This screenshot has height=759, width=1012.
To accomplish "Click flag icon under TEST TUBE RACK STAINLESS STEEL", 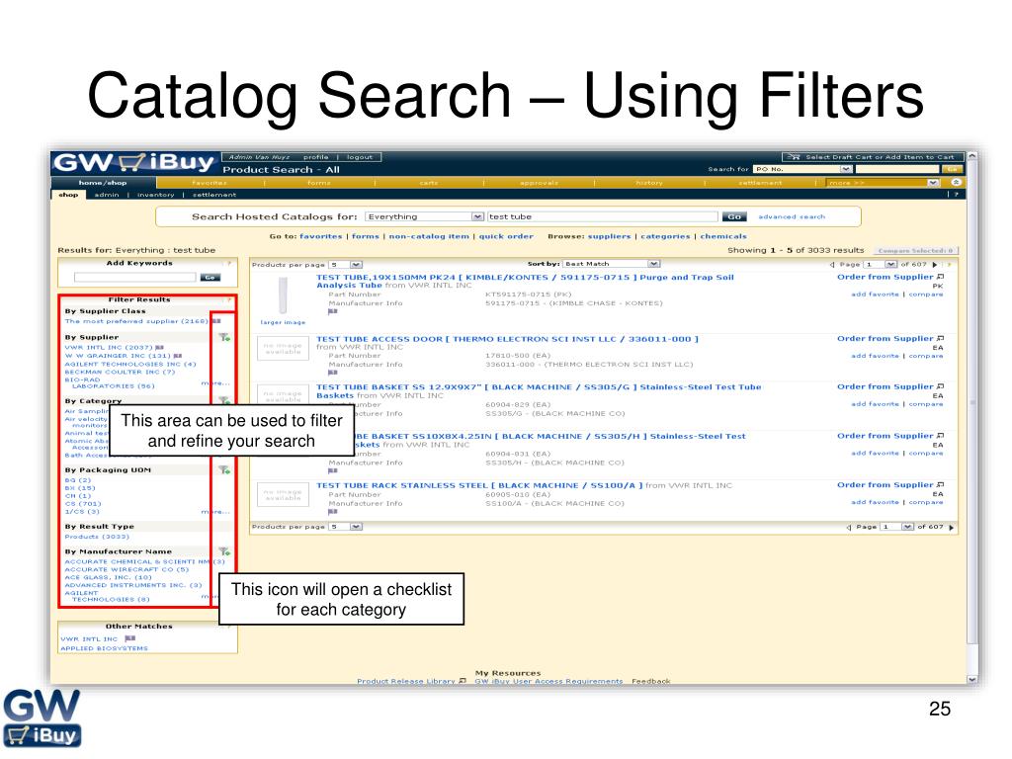I will tap(332, 512).
